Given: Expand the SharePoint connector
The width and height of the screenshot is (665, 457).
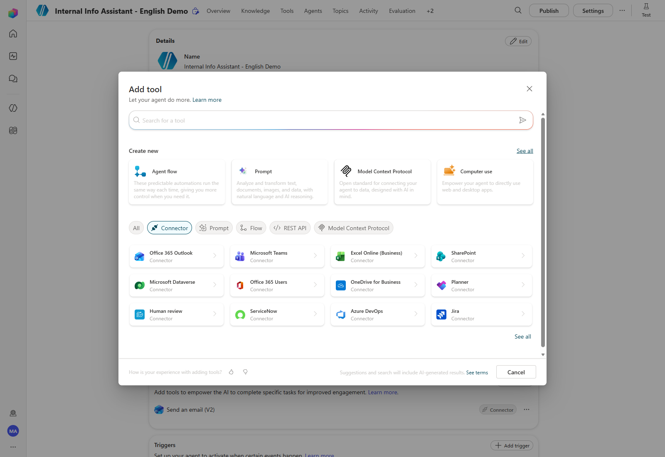Looking at the screenshot, I should pos(482,256).
